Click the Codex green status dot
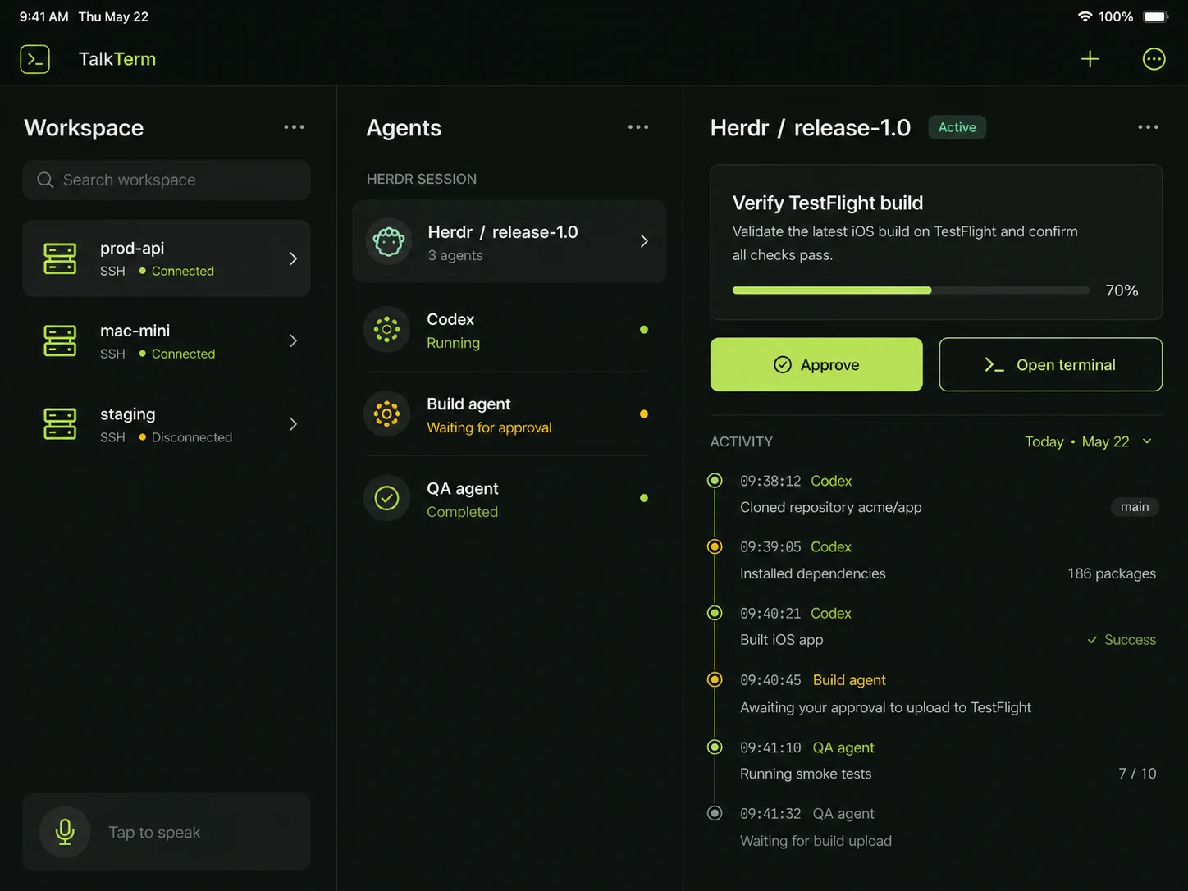Image resolution: width=1188 pixels, height=891 pixels. point(644,330)
